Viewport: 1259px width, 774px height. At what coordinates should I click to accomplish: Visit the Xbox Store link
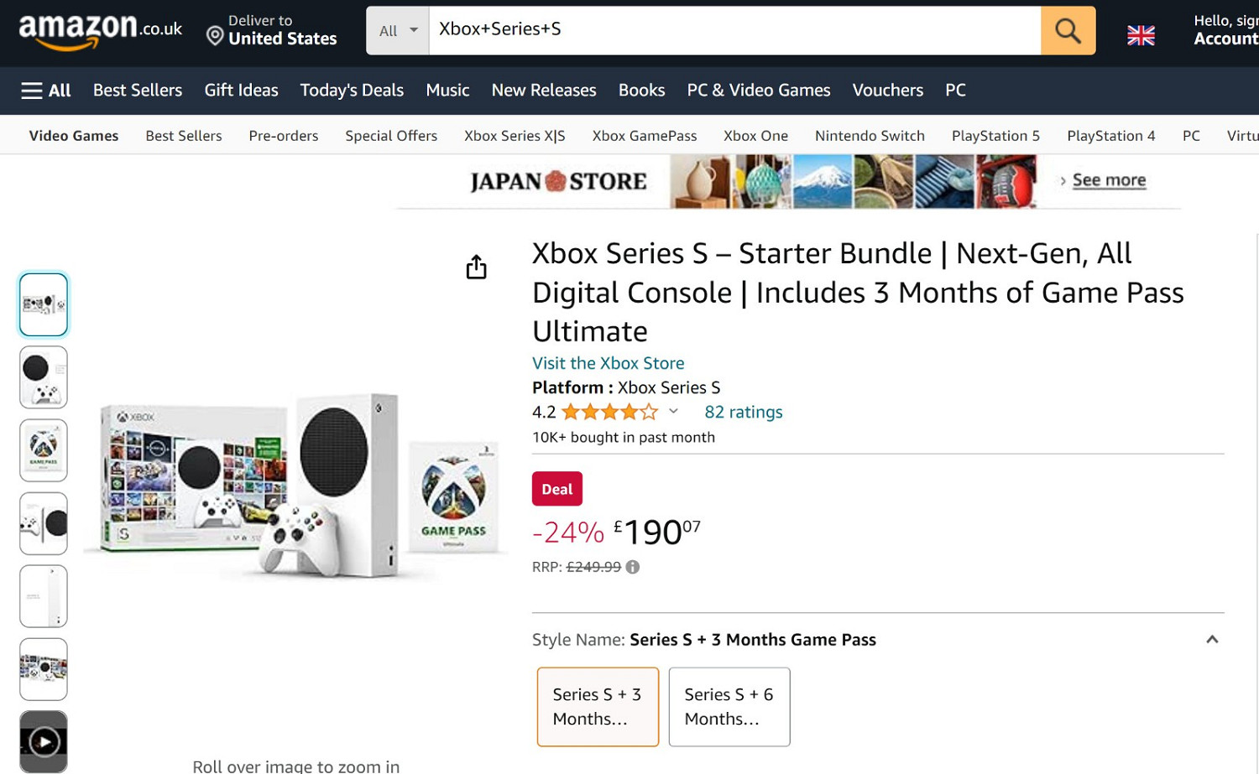tap(608, 362)
